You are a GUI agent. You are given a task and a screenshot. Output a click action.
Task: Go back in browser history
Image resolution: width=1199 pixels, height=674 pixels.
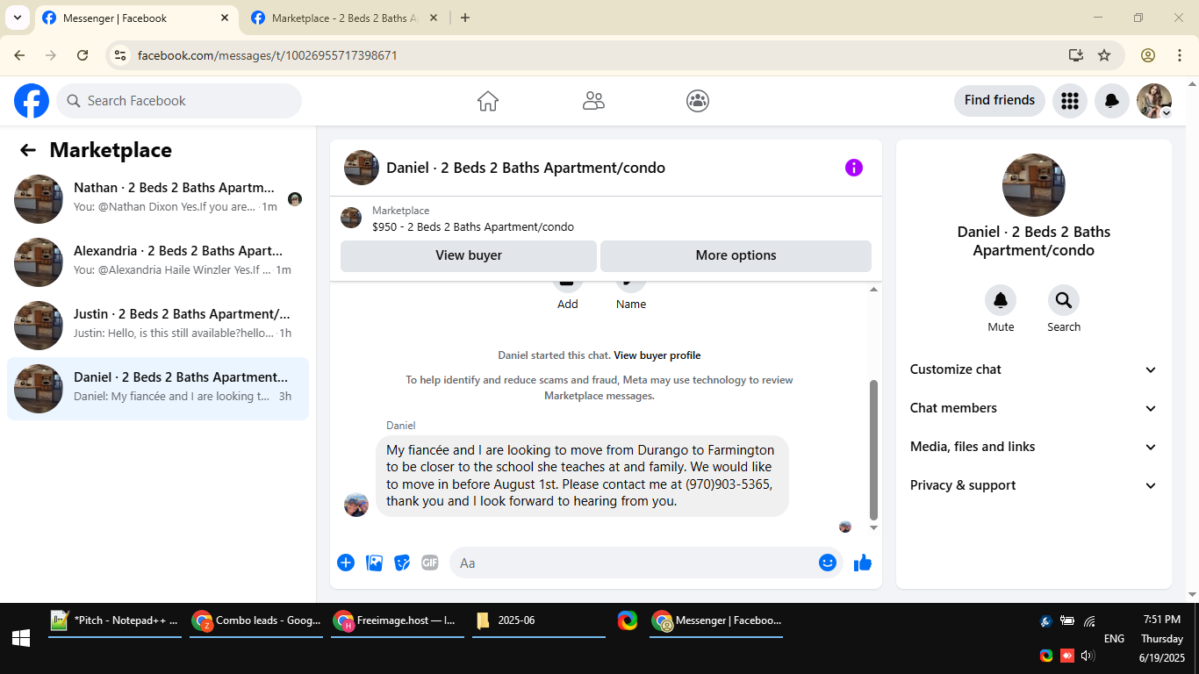click(x=19, y=55)
